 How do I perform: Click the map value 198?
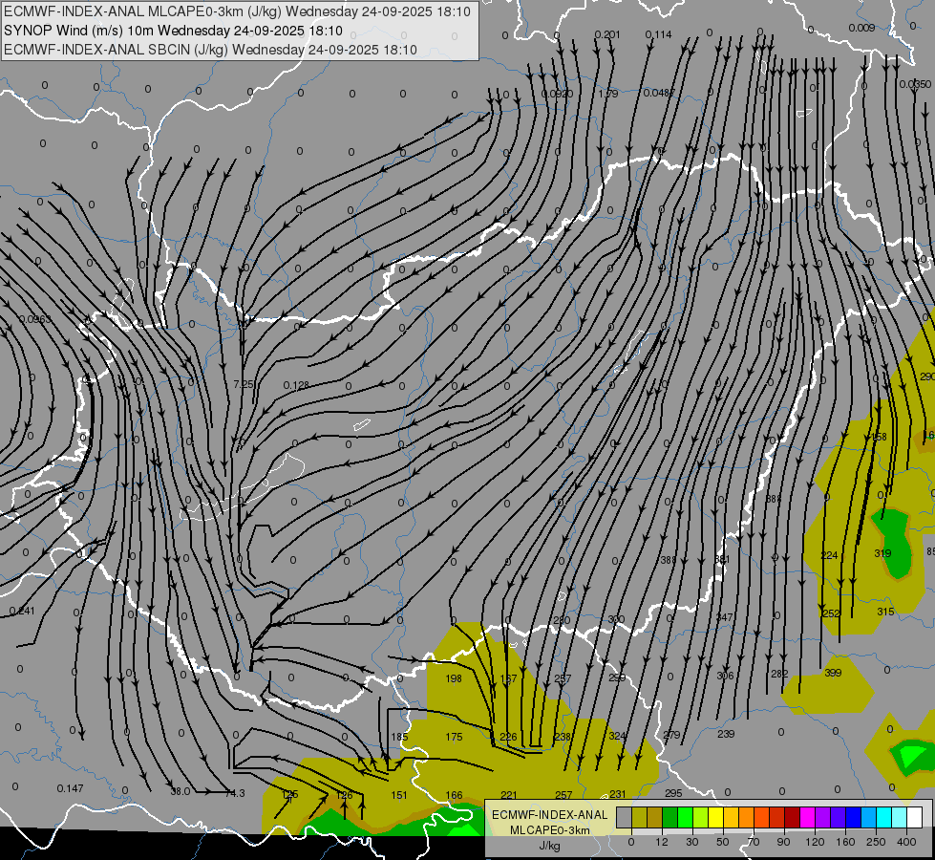tap(454, 678)
